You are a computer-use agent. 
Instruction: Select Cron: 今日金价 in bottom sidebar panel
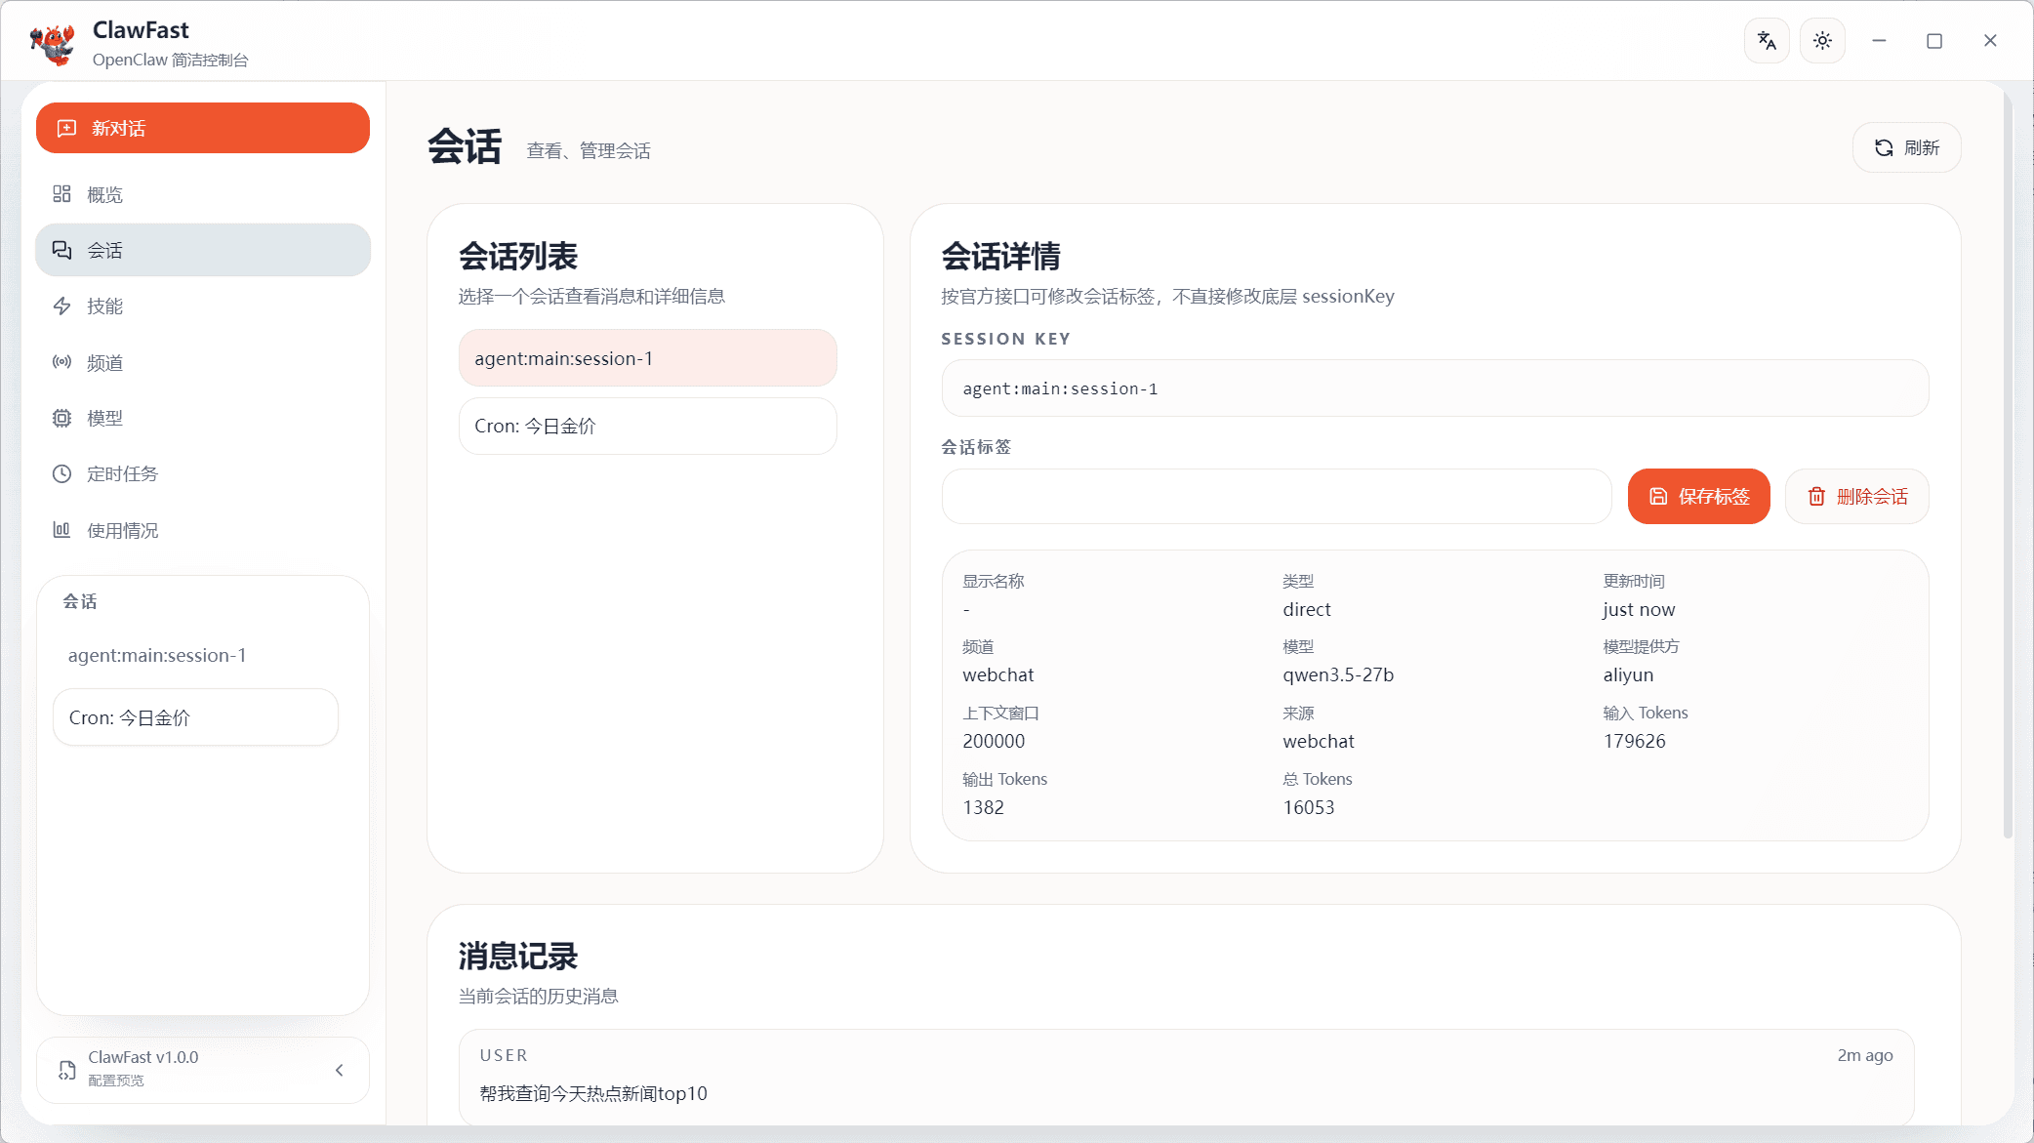pos(195,716)
